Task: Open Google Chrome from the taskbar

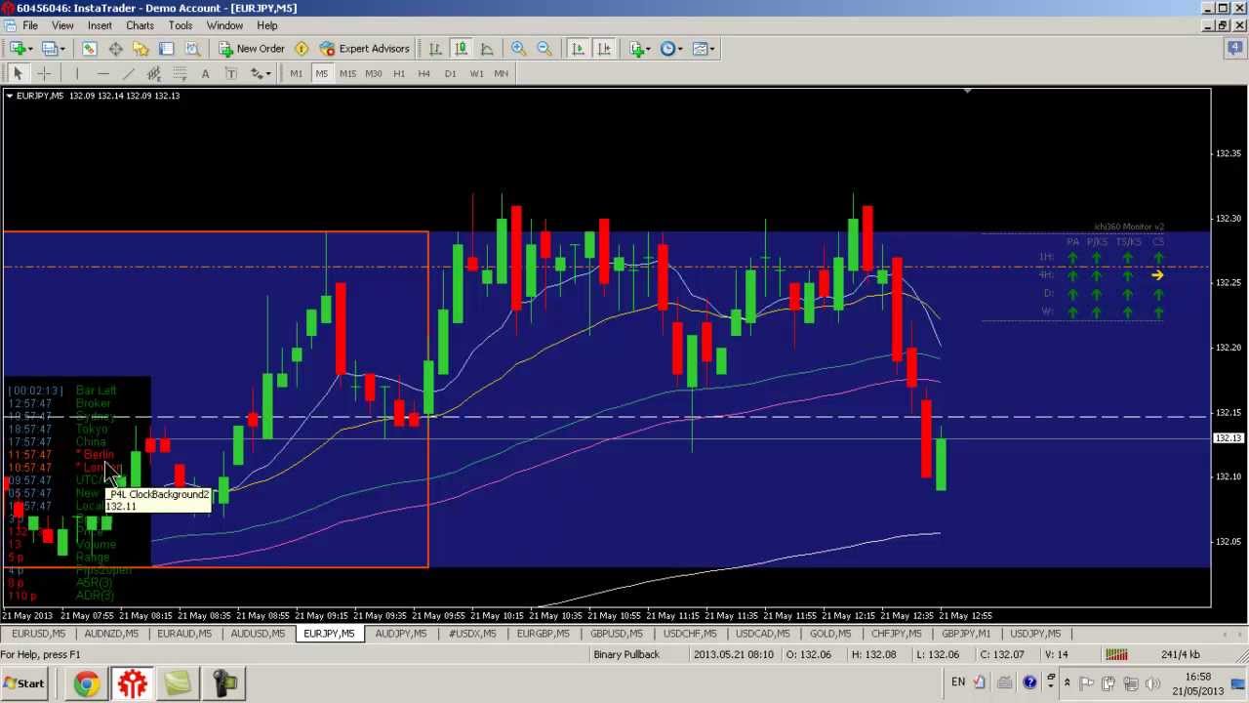Action: coord(86,683)
